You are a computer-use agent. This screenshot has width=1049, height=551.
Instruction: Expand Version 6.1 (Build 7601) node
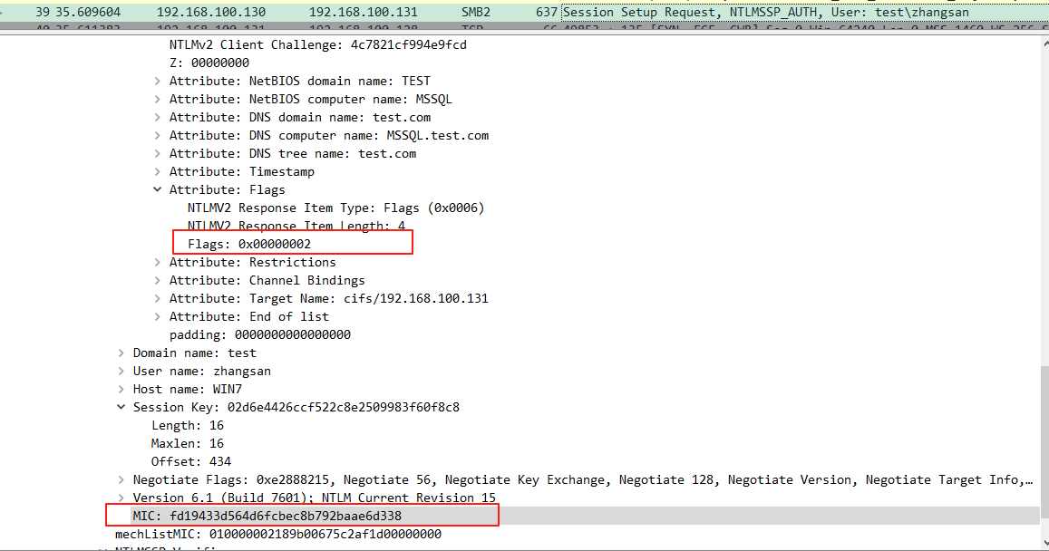(122, 498)
